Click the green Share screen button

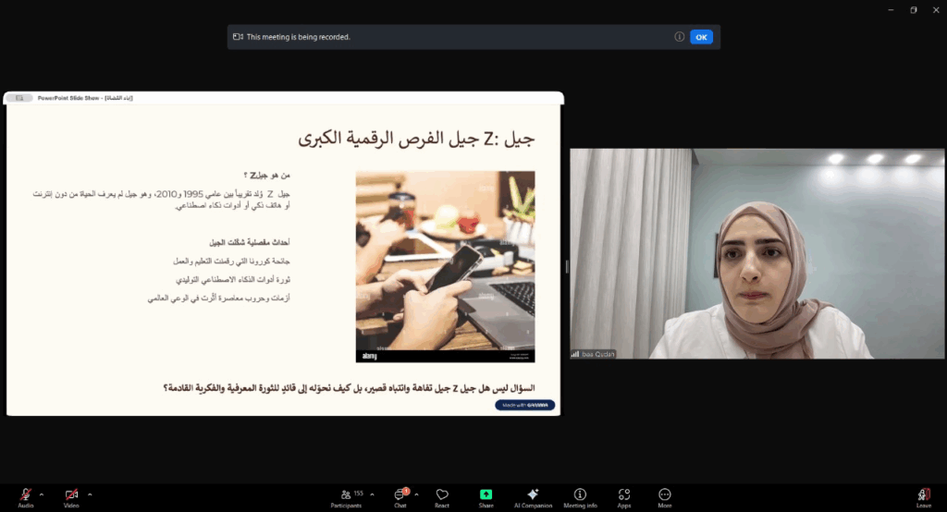486,495
